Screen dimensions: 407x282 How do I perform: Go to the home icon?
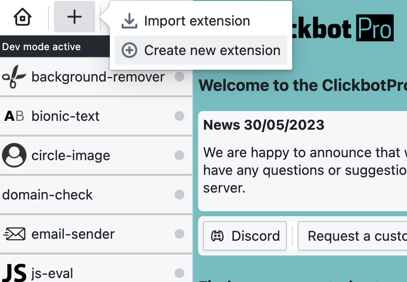[23, 17]
